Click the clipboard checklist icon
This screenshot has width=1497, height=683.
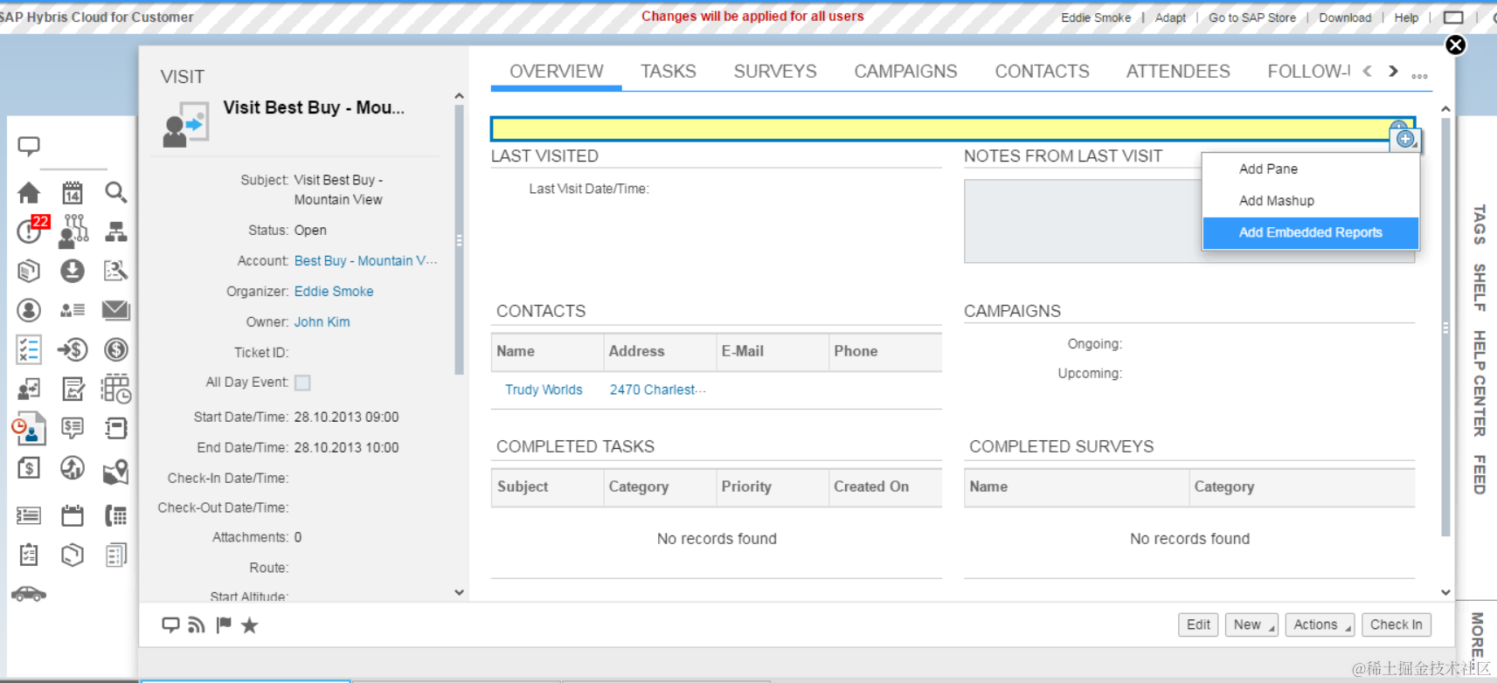coord(29,555)
